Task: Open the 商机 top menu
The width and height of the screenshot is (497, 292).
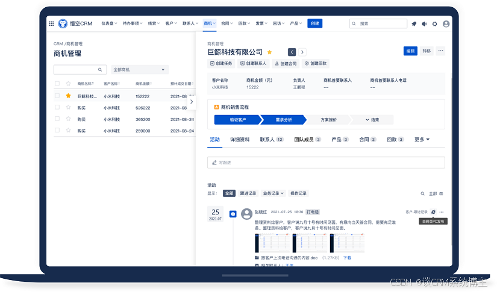Action: 210,23
